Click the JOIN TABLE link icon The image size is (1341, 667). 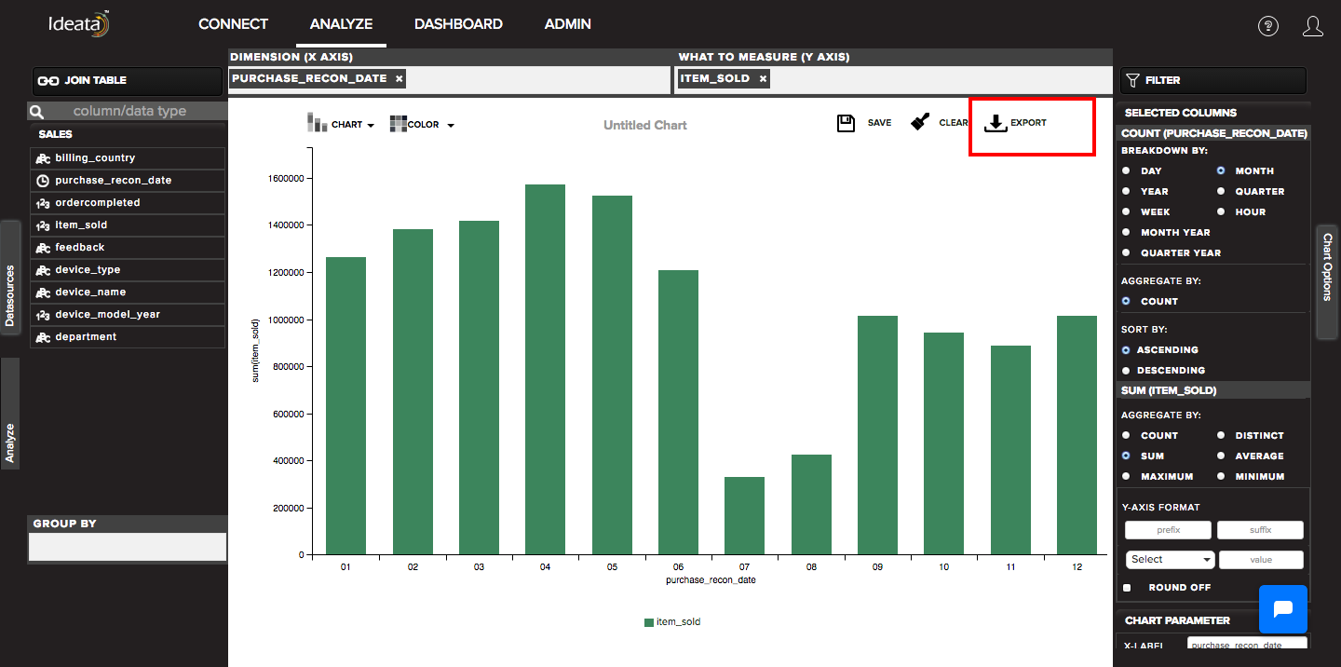click(48, 81)
